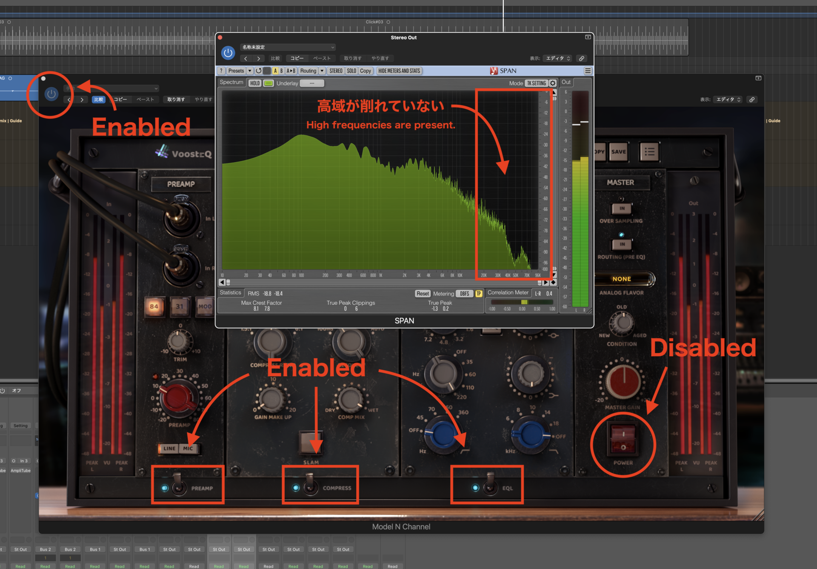This screenshot has height=569, width=817.
Task: Toggle SPAN plugin power button
Action: 228,53
